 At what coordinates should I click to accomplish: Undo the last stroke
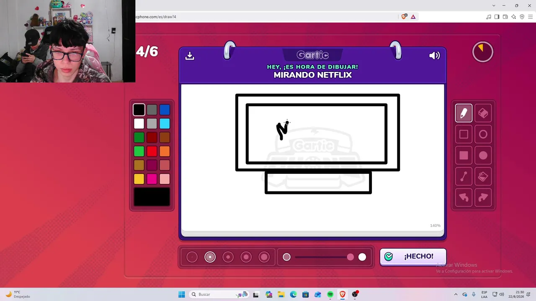(x=464, y=198)
